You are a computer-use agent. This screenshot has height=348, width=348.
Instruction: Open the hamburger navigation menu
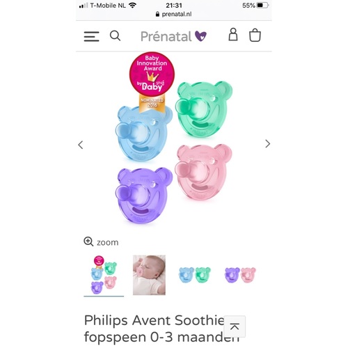[x=91, y=36]
